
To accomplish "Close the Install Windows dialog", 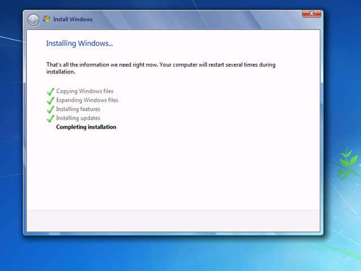I will pyautogui.click(x=311, y=14).
